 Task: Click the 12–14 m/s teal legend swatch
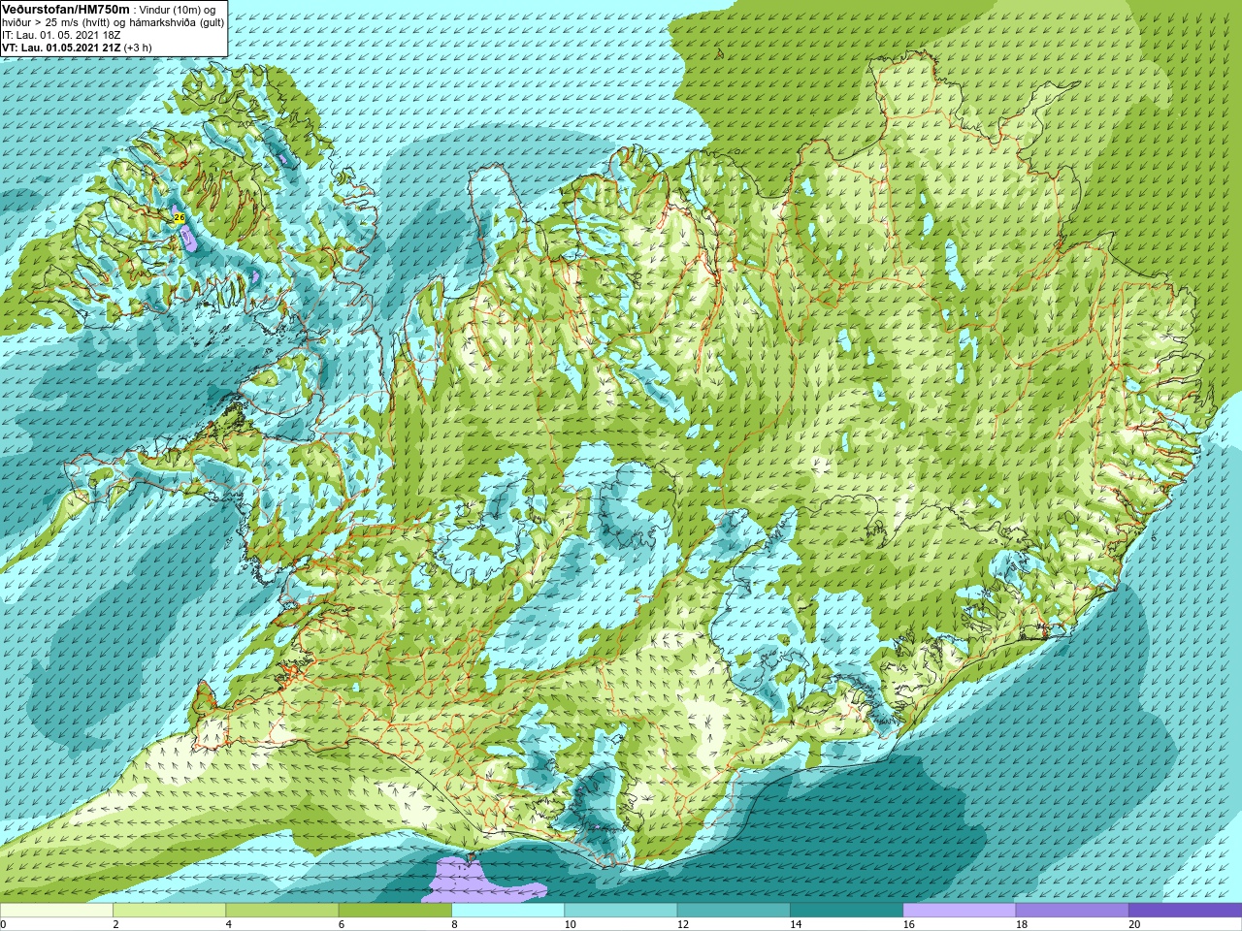click(733, 910)
